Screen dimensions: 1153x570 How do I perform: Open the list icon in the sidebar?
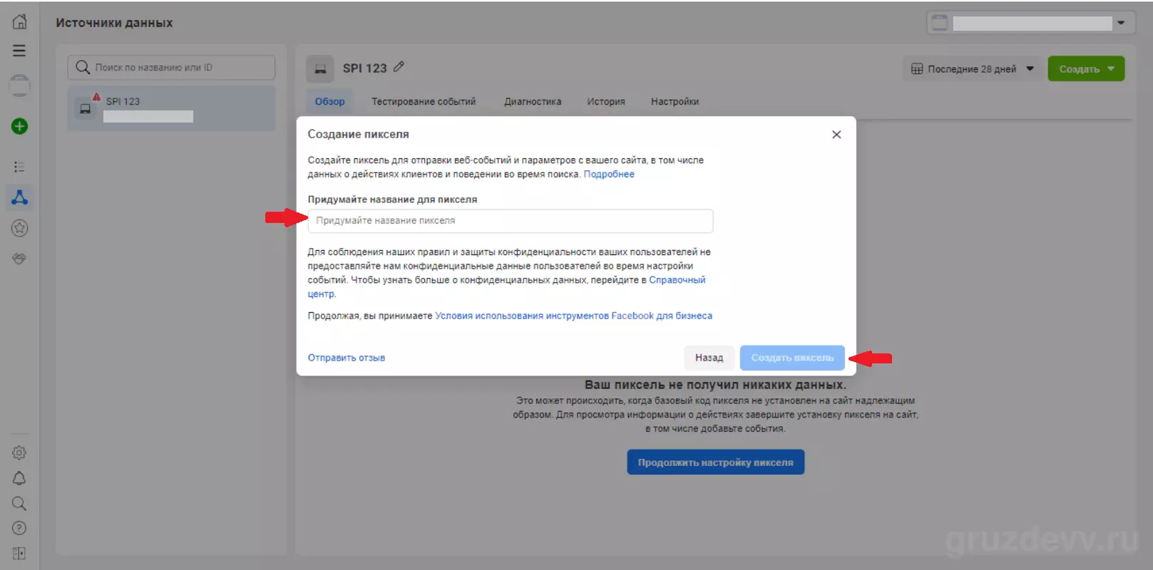click(x=19, y=167)
